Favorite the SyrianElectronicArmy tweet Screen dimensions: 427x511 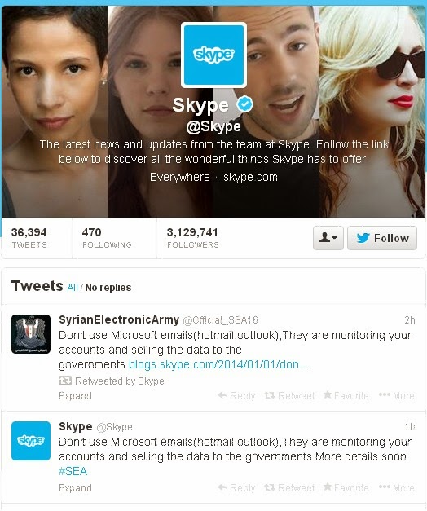point(346,395)
